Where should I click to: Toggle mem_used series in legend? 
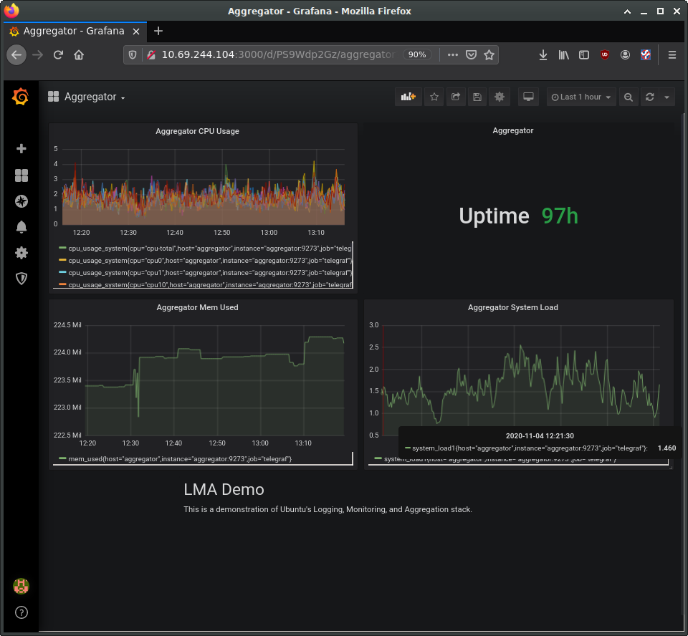pyautogui.click(x=180, y=459)
